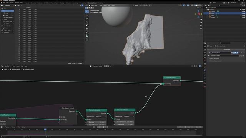The height and width of the screenshot is (138, 246).
Task: Open the timeline Keying popover
Action: (x=14, y=127)
